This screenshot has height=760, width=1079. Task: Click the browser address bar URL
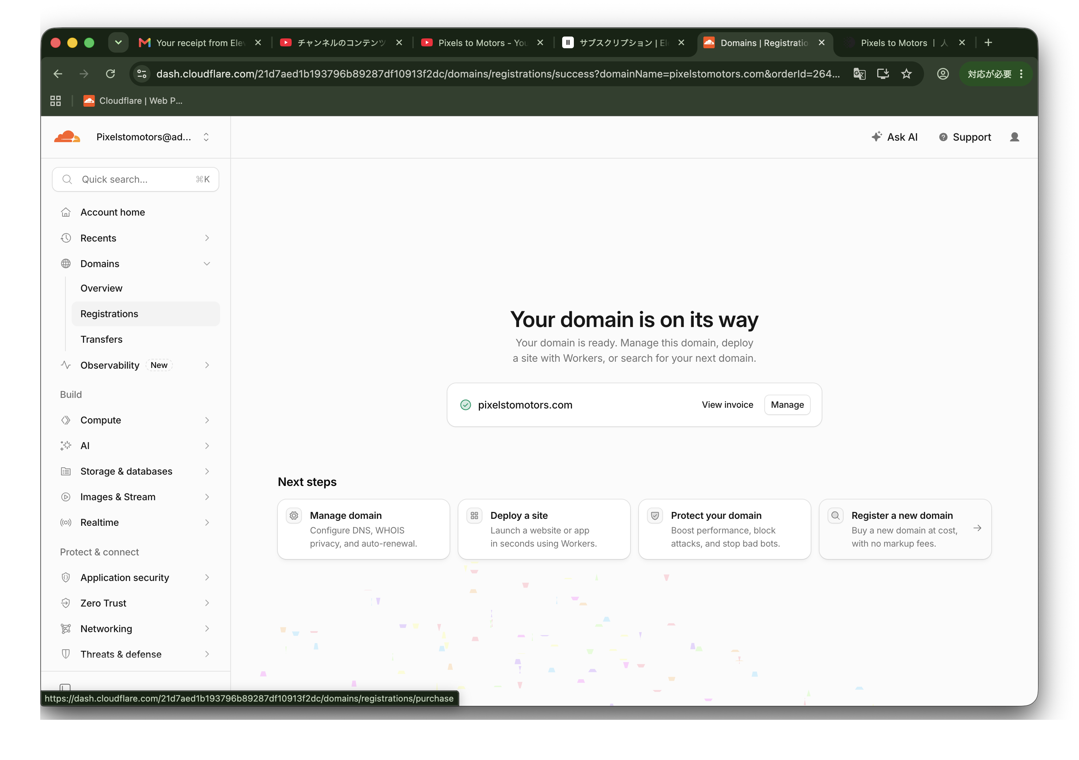[x=498, y=74]
